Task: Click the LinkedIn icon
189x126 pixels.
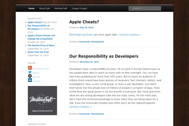Action: point(30,80)
